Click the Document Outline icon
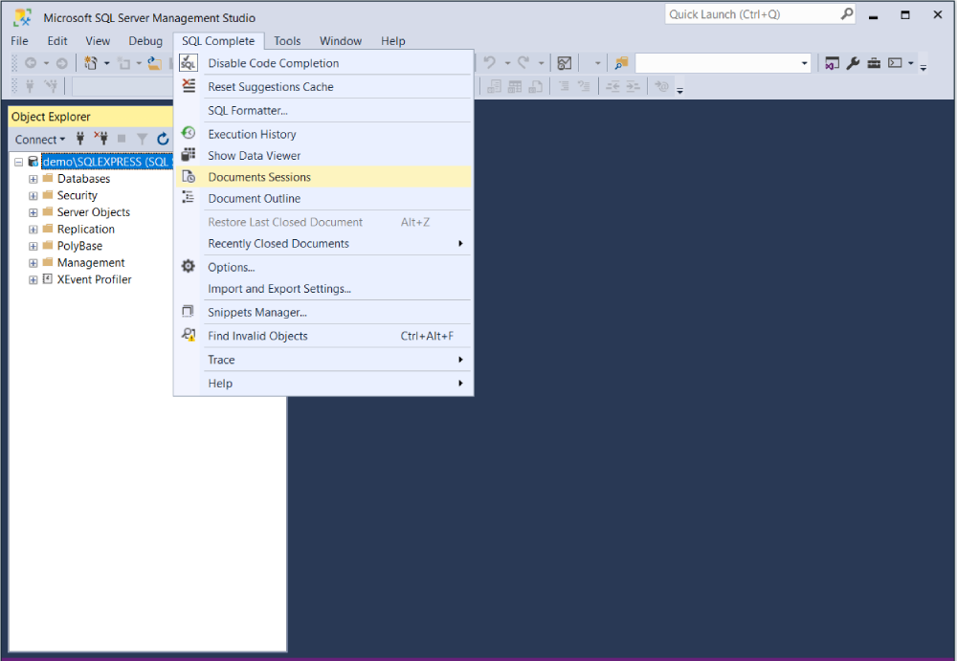 188,197
